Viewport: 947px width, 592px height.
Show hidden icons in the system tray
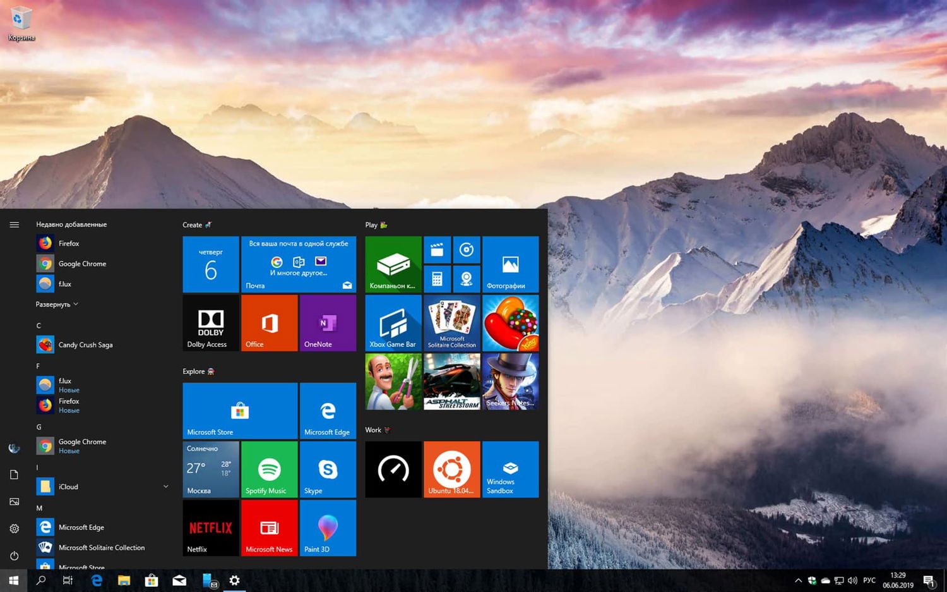tap(798, 580)
